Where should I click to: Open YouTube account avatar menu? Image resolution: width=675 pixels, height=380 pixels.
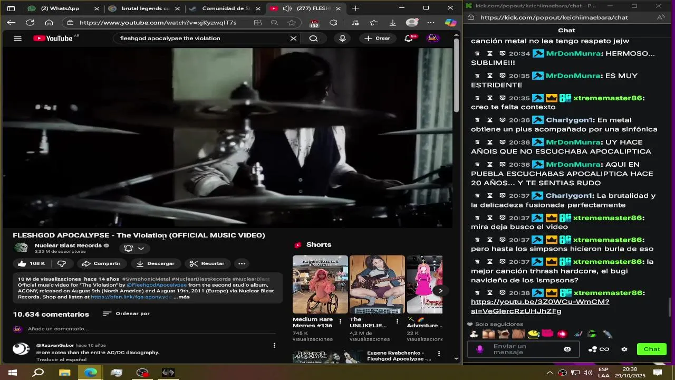point(433,39)
